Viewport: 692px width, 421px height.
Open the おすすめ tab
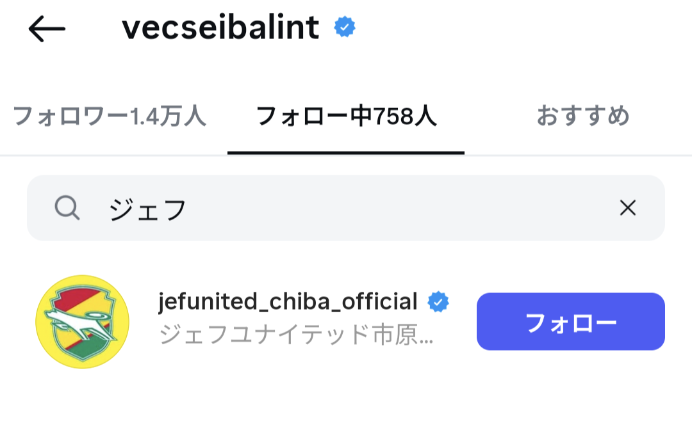coord(582,117)
